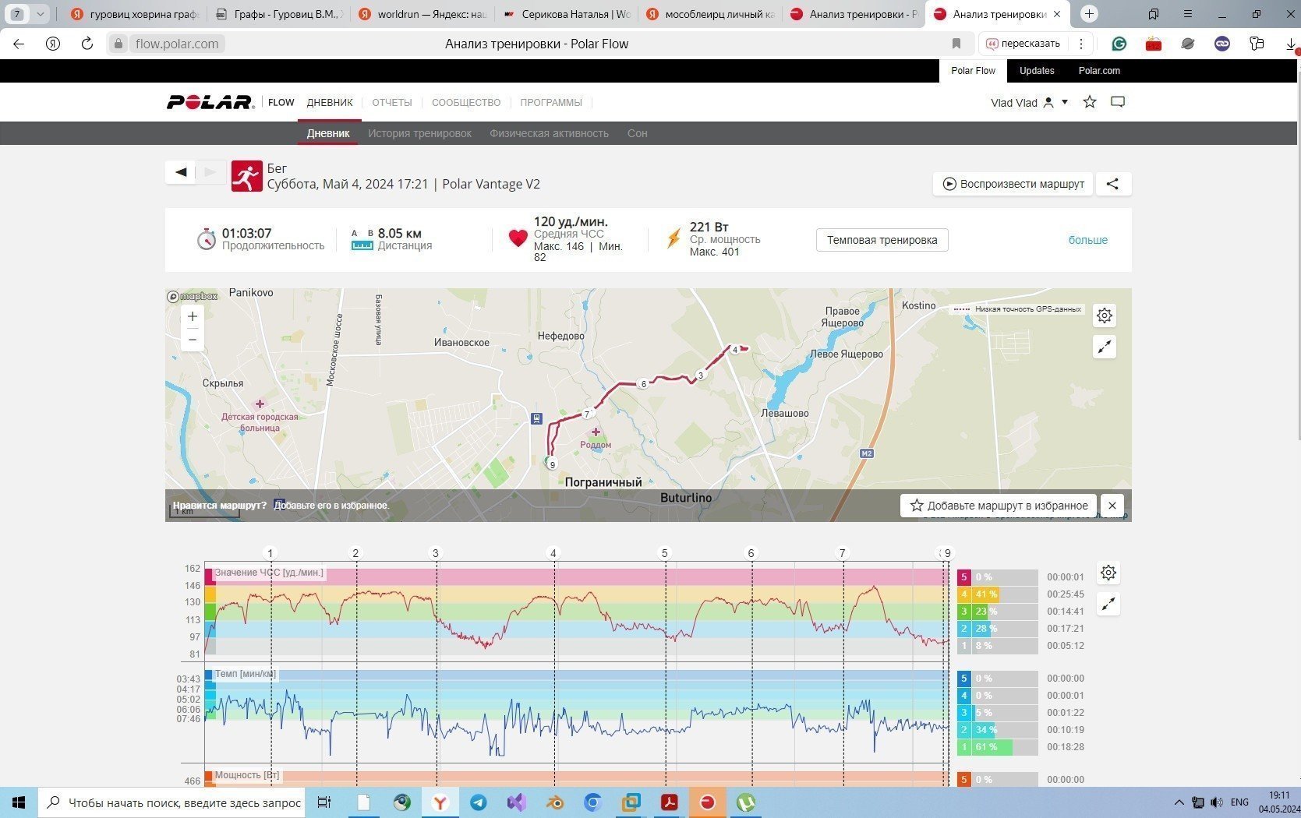
Task: Open the Vlad Vlad user dropdown
Action: click(x=1029, y=102)
